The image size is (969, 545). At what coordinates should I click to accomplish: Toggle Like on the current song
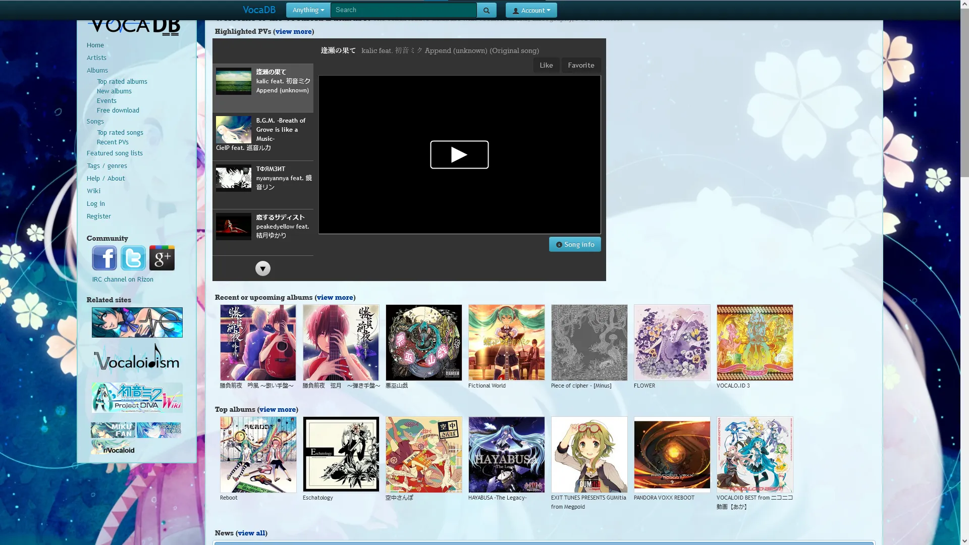pos(546,65)
